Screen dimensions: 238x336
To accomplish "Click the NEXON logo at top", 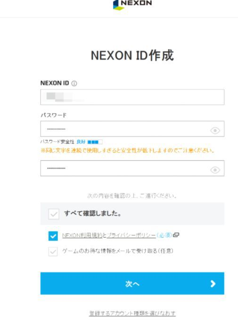I will click(132, 5).
